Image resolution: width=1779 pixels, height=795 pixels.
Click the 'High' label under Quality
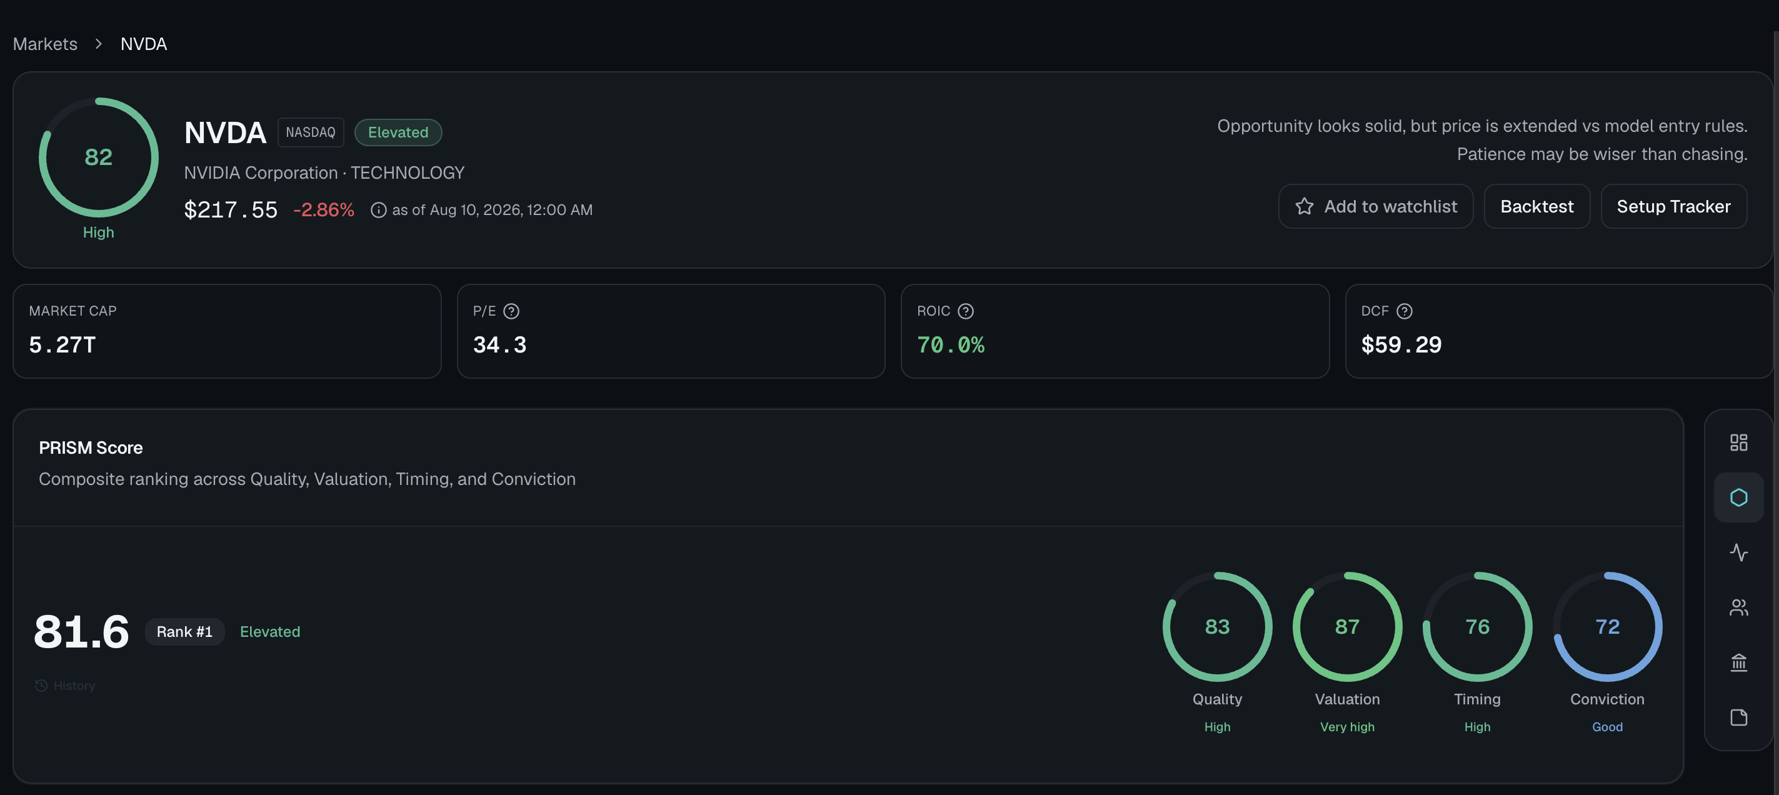tap(1217, 727)
